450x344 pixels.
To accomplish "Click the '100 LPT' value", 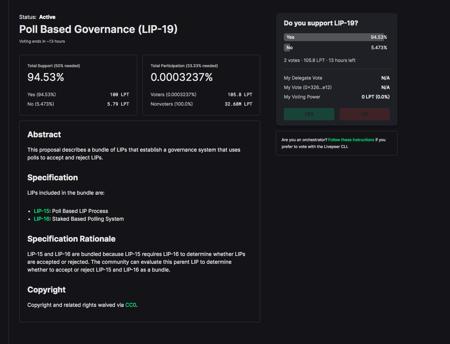I will click(x=119, y=95).
